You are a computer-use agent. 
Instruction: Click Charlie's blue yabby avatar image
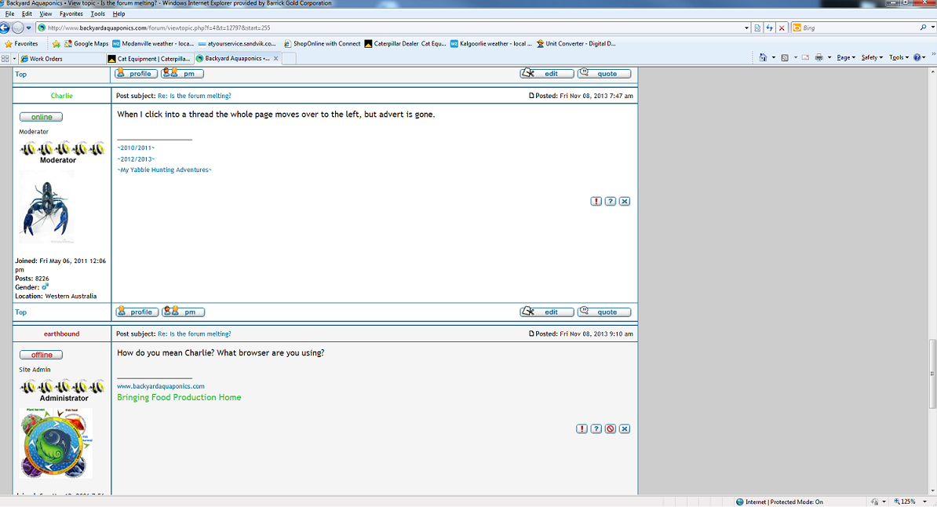(x=46, y=207)
